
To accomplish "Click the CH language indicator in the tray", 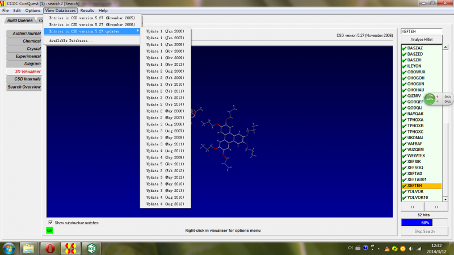I will tap(350, 248).
